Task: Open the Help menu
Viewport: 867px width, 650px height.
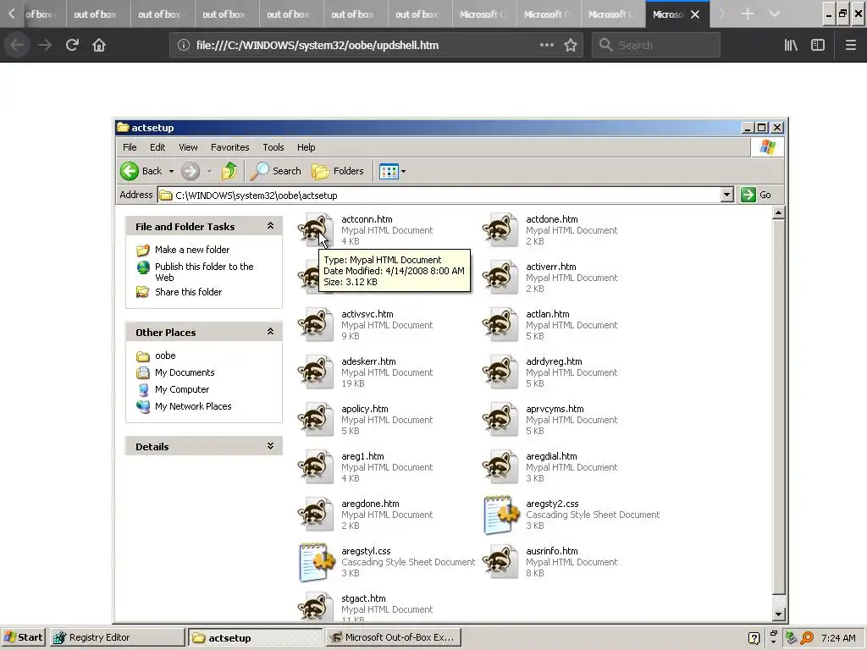Action: coord(306,147)
